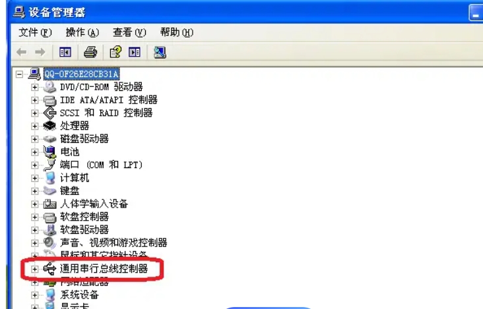
Task: Open the 文件(F) menu
Action: (x=35, y=32)
